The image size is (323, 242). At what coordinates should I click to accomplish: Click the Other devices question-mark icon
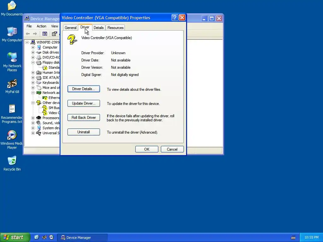pos(38,103)
